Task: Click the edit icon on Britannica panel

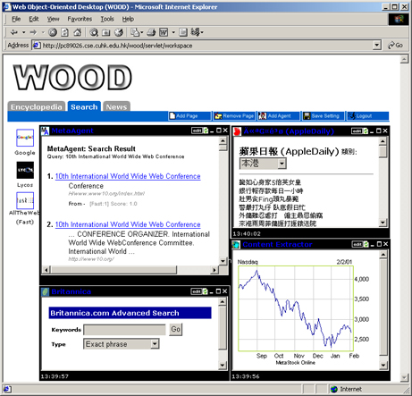Action: [x=197, y=291]
